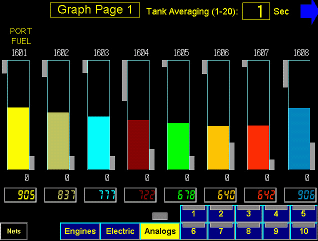Switch to the Engines tab
This screenshot has width=318, height=241.
click(80, 231)
